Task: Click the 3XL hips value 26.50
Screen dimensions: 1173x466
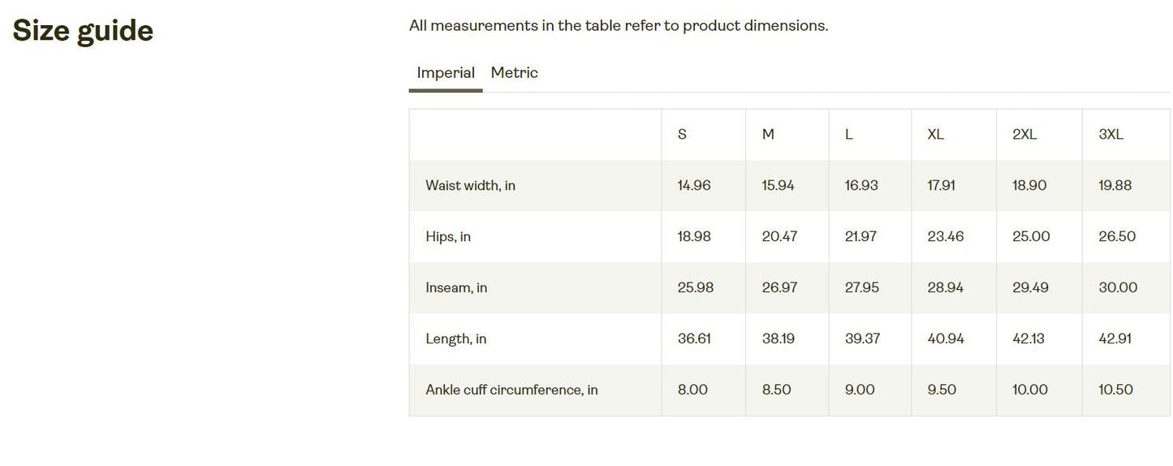Action: coord(1117,237)
